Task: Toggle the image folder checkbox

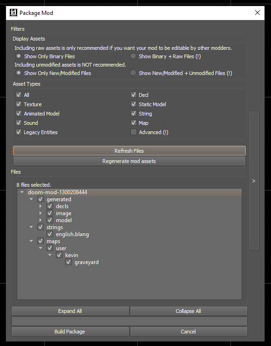Action: (50, 213)
